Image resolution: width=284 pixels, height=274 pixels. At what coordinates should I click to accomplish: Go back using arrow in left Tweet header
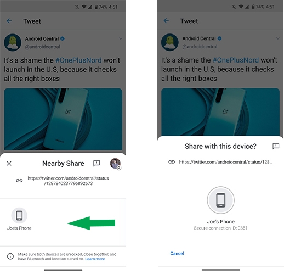tap(9, 21)
